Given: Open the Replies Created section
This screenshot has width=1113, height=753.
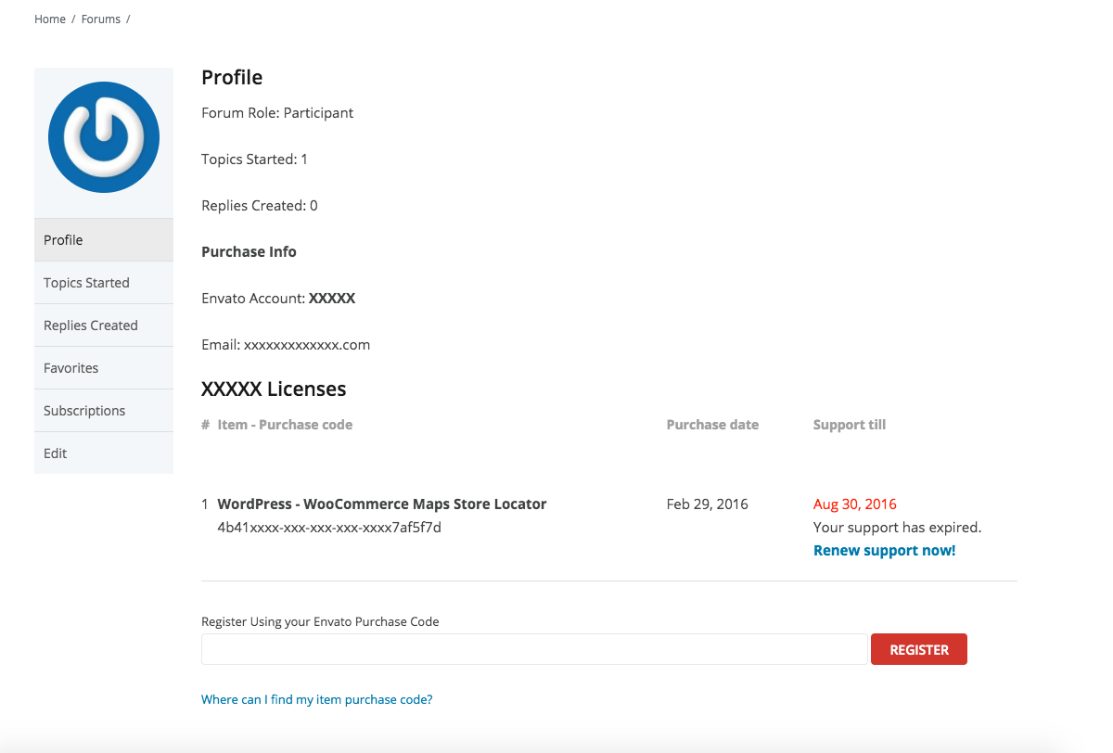Looking at the screenshot, I should pyautogui.click(x=91, y=325).
